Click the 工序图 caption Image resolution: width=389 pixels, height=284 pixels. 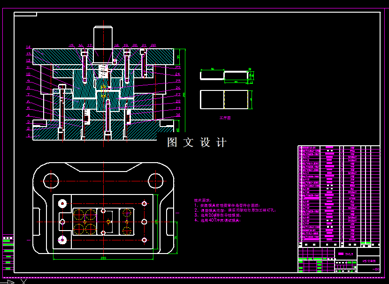[225, 118]
